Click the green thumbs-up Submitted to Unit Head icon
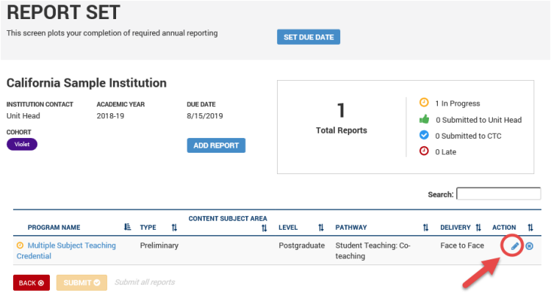The image size is (551, 296). (x=424, y=119)
